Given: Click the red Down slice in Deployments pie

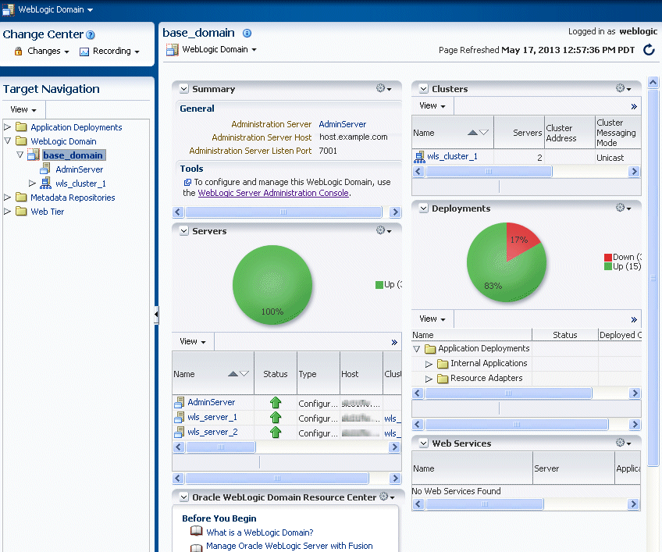Looking at the screenshot, I should [x=518, y=241].
